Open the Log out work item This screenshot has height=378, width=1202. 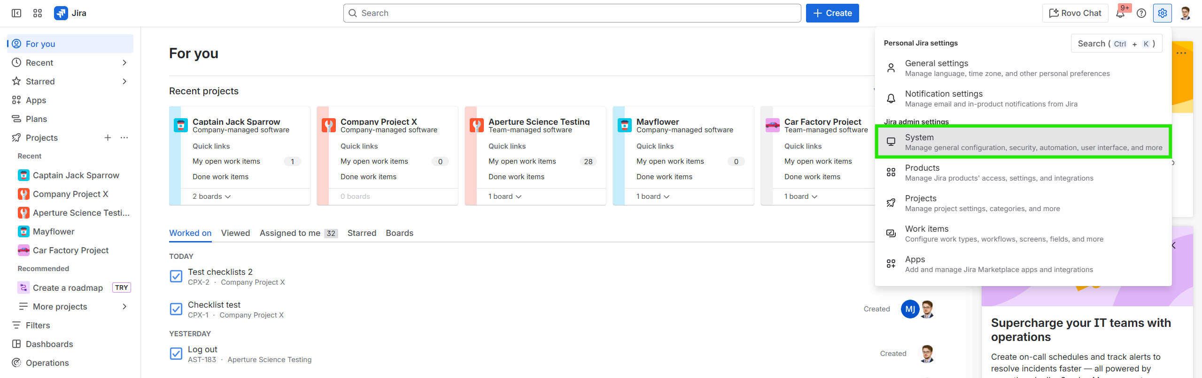tap(202, 349)
